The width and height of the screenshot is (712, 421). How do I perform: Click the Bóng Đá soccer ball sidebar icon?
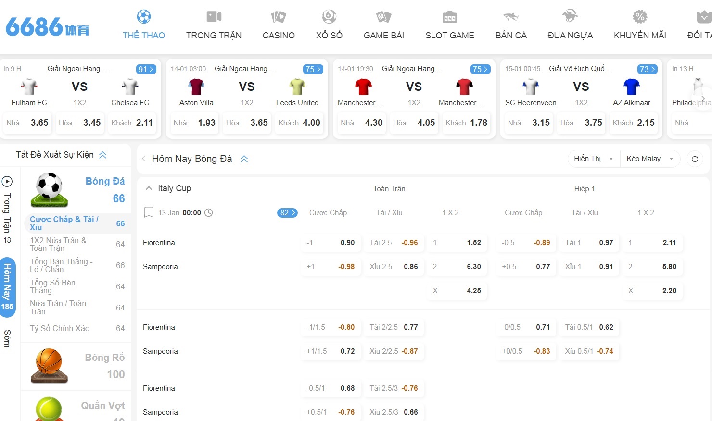49,189
